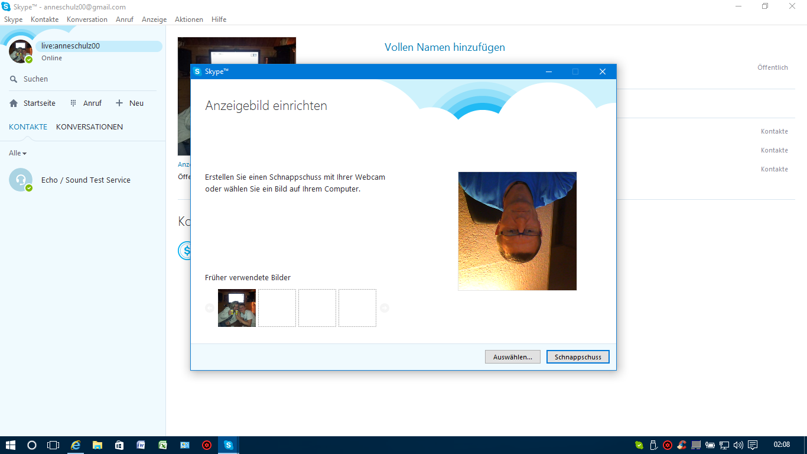Open Task View in the taskbar
The image size is (807, 454).
tap(53, 445)
